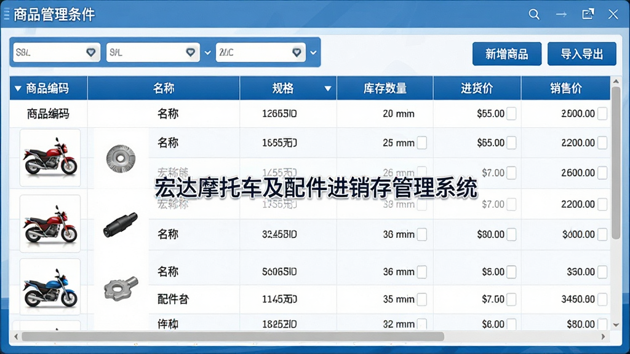Viewport: 630px width, 354px height.
Task: Tick the checkbox beside $80.00 purchase price
Action: click(511, 234)
